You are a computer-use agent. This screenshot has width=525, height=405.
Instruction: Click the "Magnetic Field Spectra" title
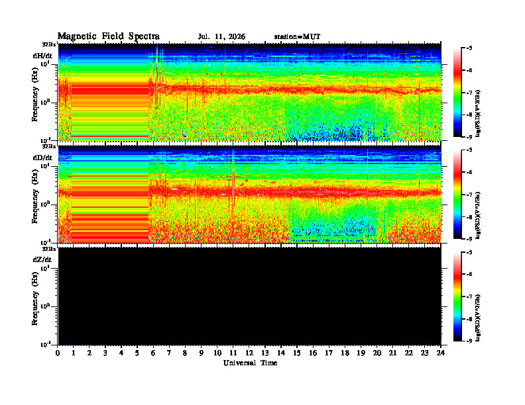[109, 36]
